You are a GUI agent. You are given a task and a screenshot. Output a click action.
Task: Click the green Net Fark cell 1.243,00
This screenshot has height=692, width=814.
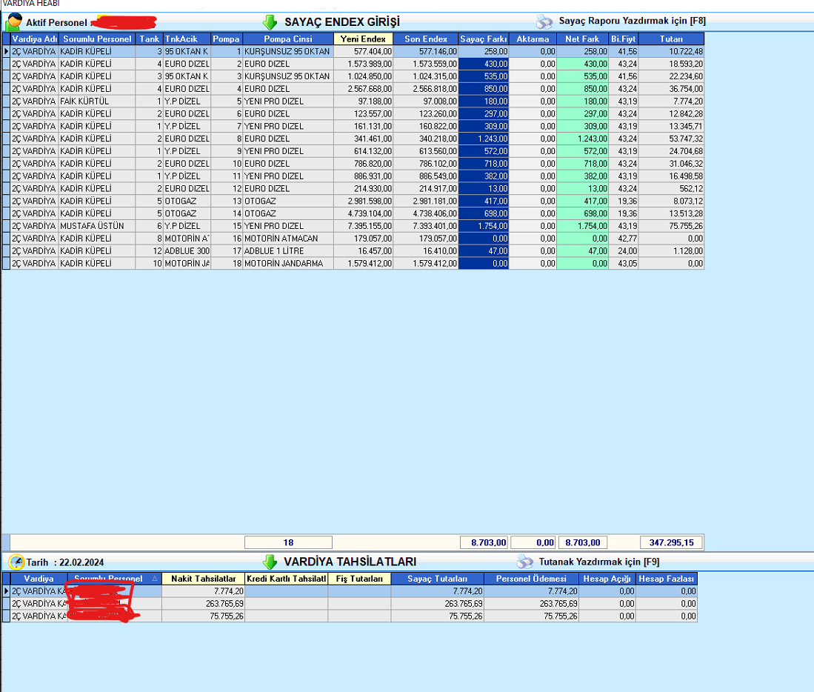(581, 139)
